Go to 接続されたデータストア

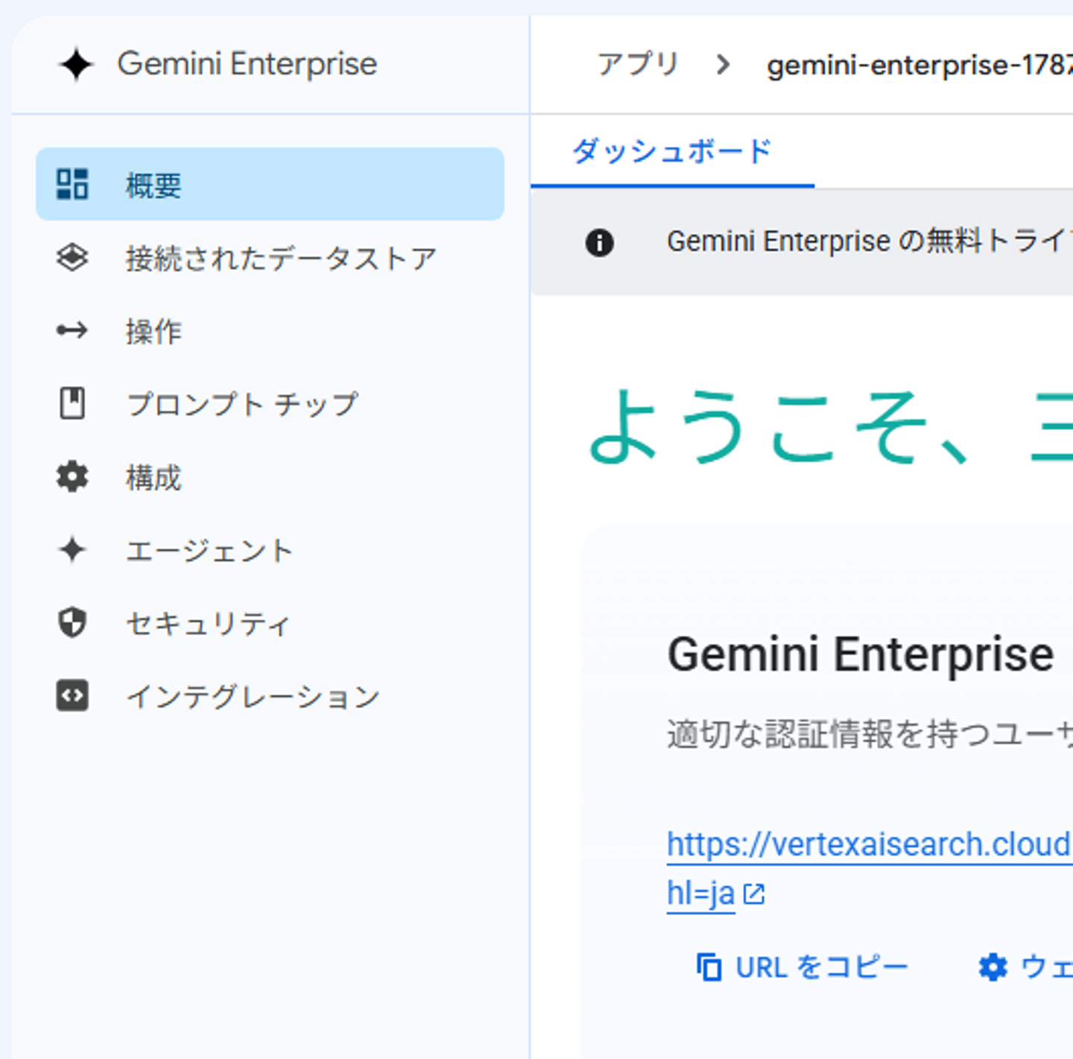(270, 258)
